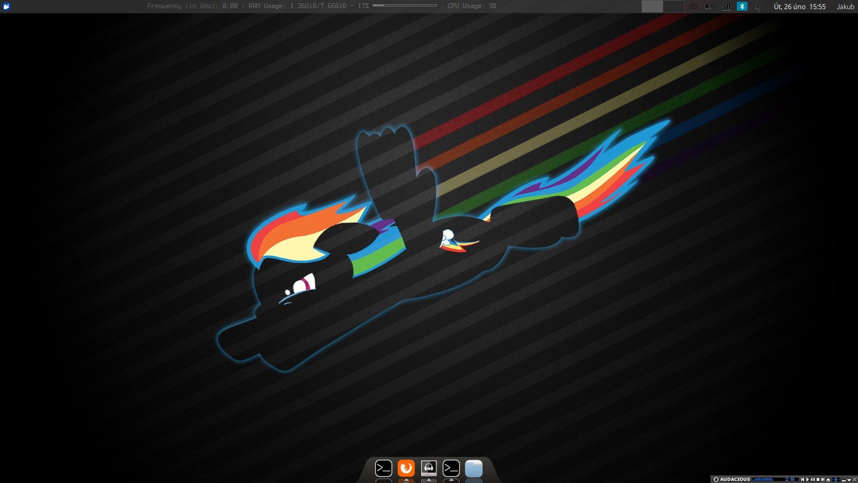Open the volume speaker tray icon

(708, 6)
